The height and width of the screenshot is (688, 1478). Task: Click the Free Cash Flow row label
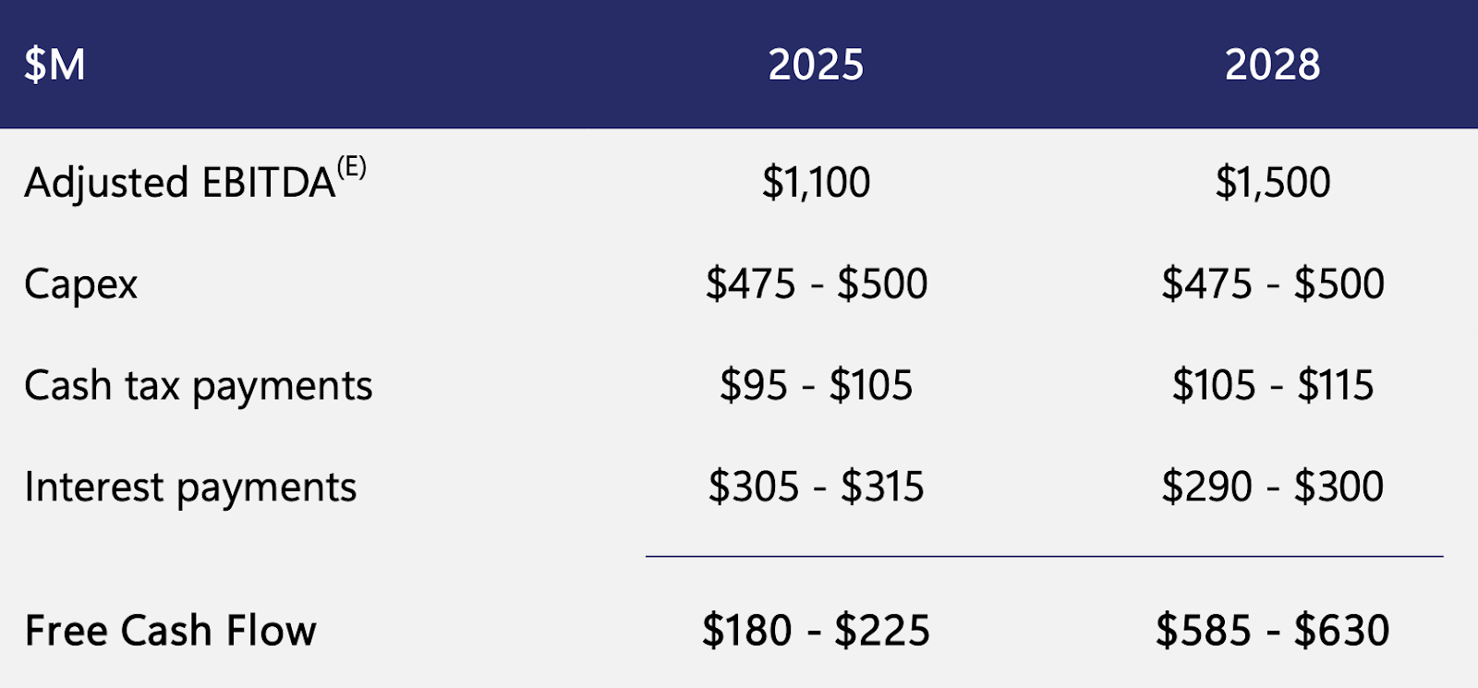pyautogui.click(x=171, y=631)
